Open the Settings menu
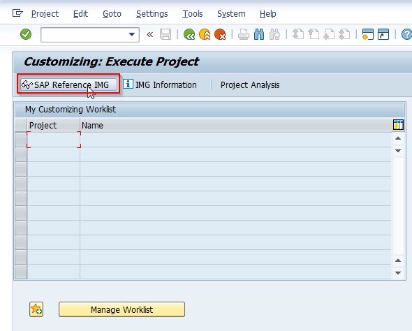The image size is (412, 331). [152, 14]
